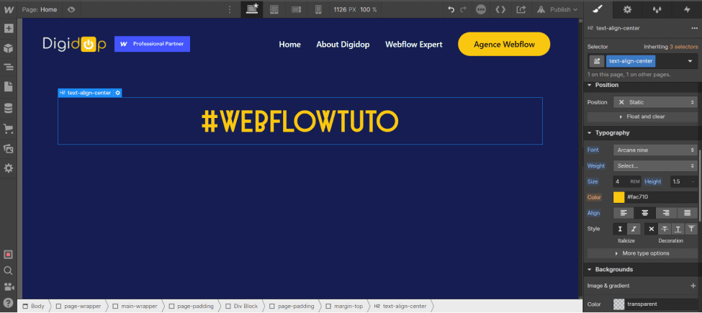This screenshot has height=313, width=702.
Task: Remove text decoration with X
Action: tap(652, 229)
